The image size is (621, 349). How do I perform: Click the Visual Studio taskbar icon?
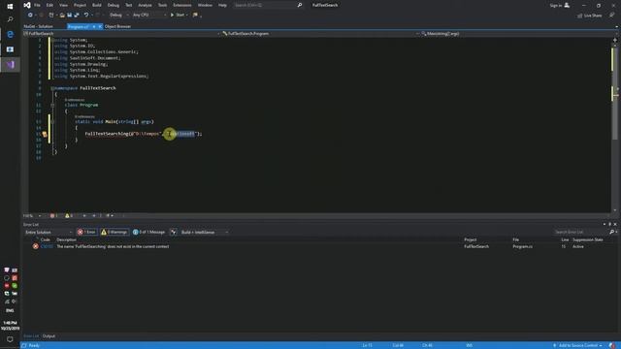tap(10, 65)
